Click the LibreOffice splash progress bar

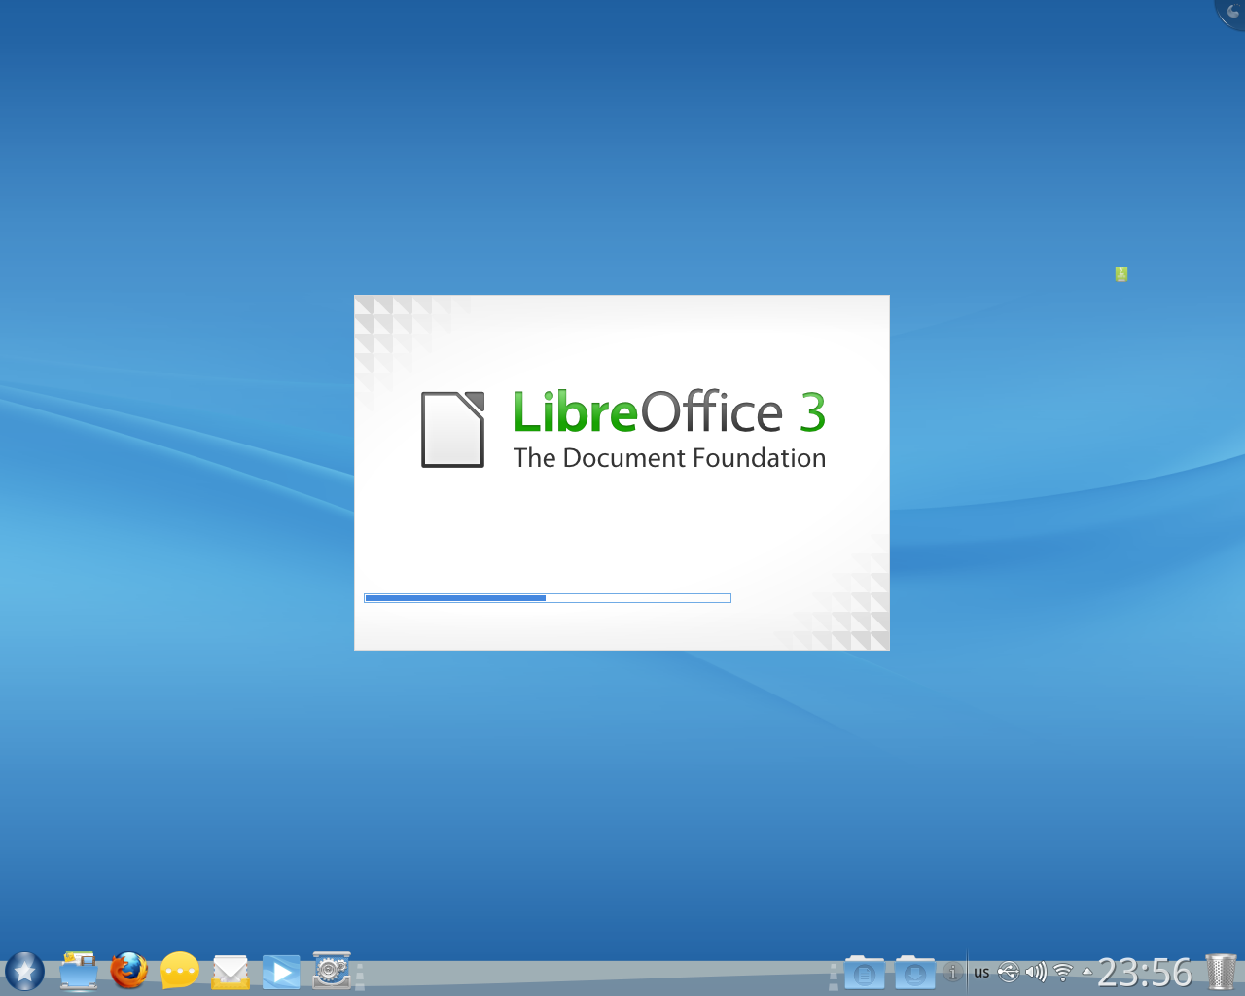click(x=548, y=598)
